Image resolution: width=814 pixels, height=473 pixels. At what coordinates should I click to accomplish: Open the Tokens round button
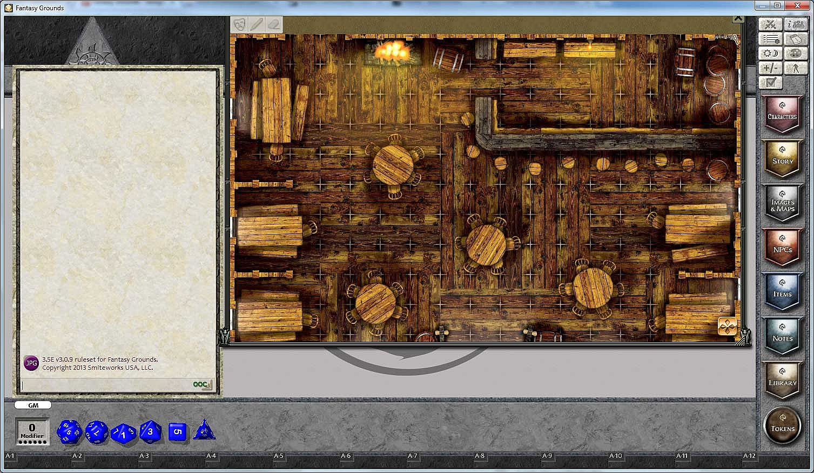pos(783,425)
